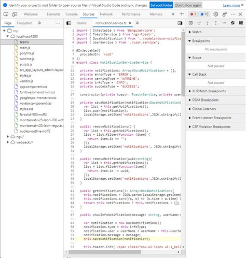246x258 pixels.
Task: Click the Set root folder button
Action: pos(161,5)
